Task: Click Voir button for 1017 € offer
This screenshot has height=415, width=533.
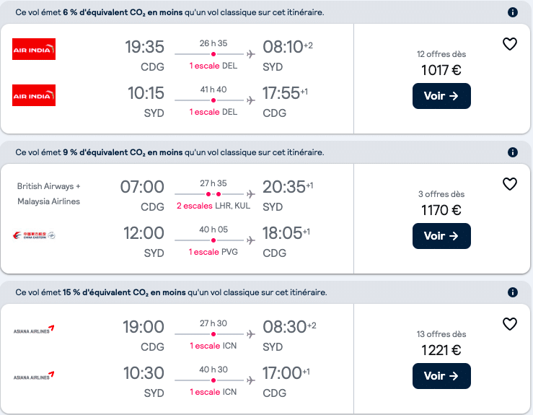Action: tap(441, 96)
